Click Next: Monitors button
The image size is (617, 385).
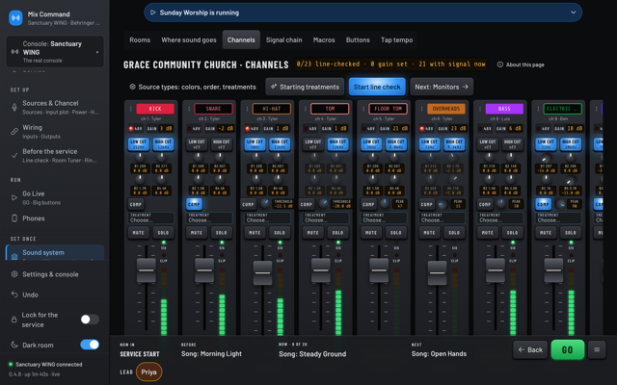pyautogui.click(x=442, y=87)
